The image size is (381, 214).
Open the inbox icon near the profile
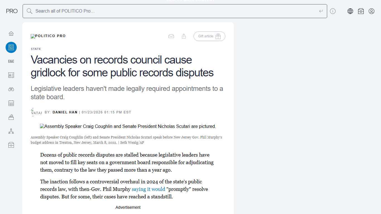[361, 11]
